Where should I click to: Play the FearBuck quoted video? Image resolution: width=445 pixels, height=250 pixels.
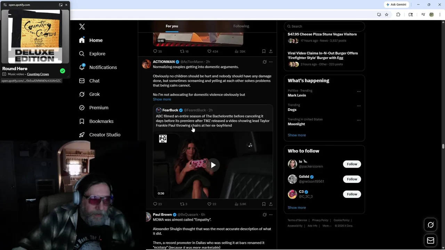point(213,165)
